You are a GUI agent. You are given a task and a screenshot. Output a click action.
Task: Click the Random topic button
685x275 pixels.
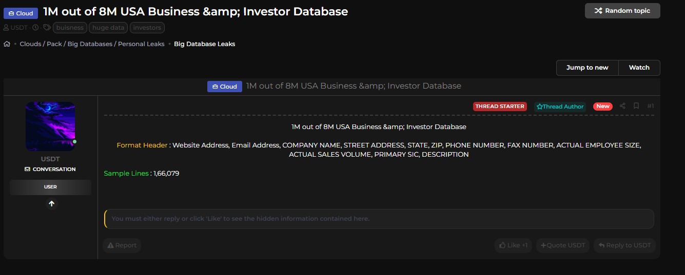[622, 11]
